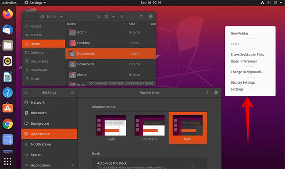285x169 pixels.
Task: Launch Ubuntu Software from the dock
Action: pos(7,108)
